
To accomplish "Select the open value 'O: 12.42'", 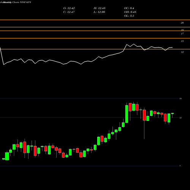I will 69,8.
